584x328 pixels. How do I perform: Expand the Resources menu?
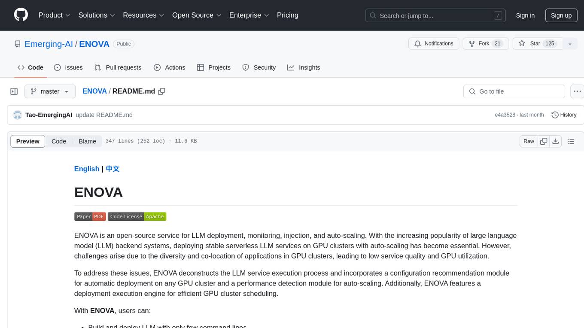pyautogui.click(x=144, y=15)
